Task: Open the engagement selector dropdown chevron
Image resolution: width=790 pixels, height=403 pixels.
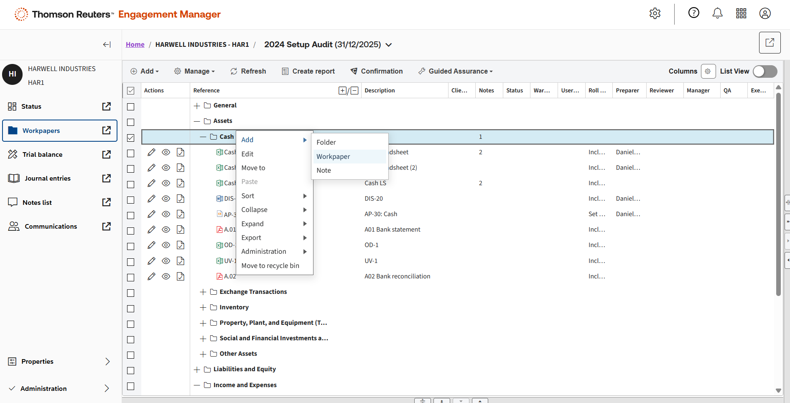Action: 389,45
